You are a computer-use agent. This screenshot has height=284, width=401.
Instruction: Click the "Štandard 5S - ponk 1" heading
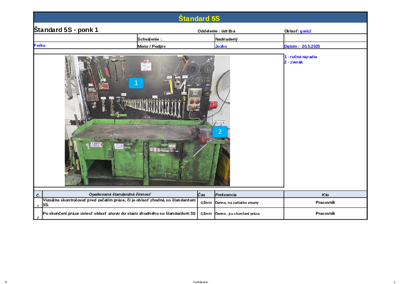[x=66, y=30]
